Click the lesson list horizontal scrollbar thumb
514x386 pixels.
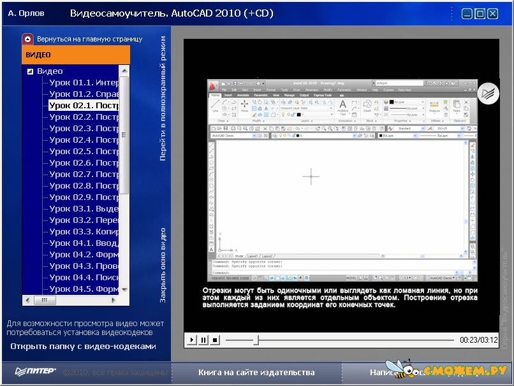click(x=45, y=300)
